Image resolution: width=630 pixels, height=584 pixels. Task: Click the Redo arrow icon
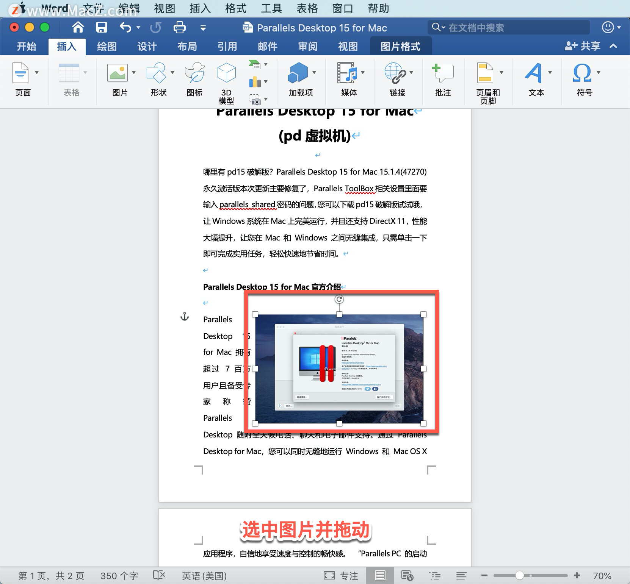155,27
